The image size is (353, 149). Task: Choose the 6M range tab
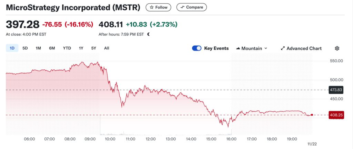pos(52,48)
